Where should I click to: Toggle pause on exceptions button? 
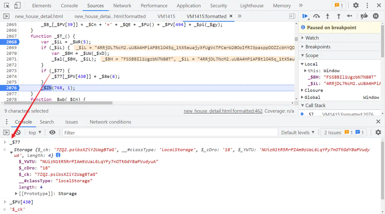coord(375,16)
